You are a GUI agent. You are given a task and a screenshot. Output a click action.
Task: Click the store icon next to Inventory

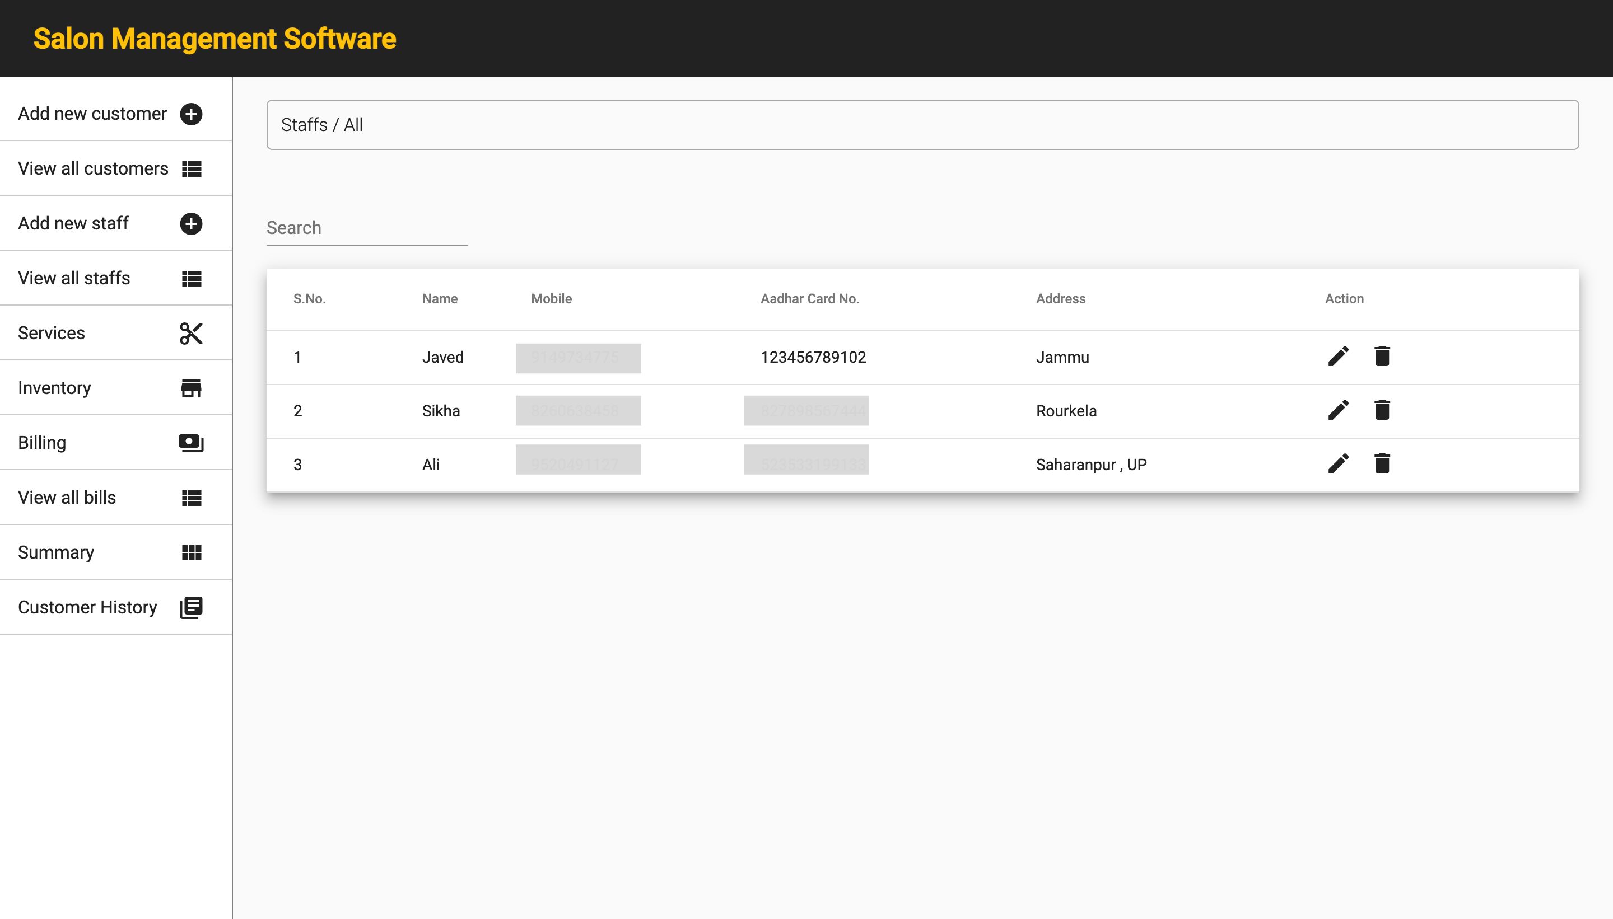(x=191, y=388)
